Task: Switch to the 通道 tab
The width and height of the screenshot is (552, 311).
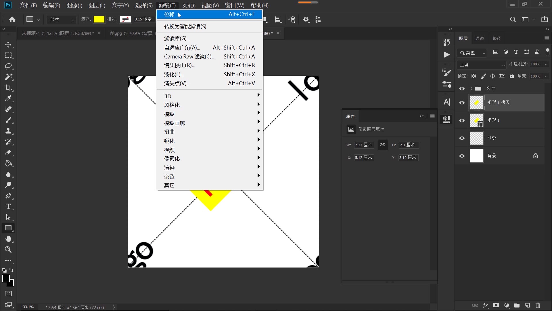Action: (x=480, y=38)
